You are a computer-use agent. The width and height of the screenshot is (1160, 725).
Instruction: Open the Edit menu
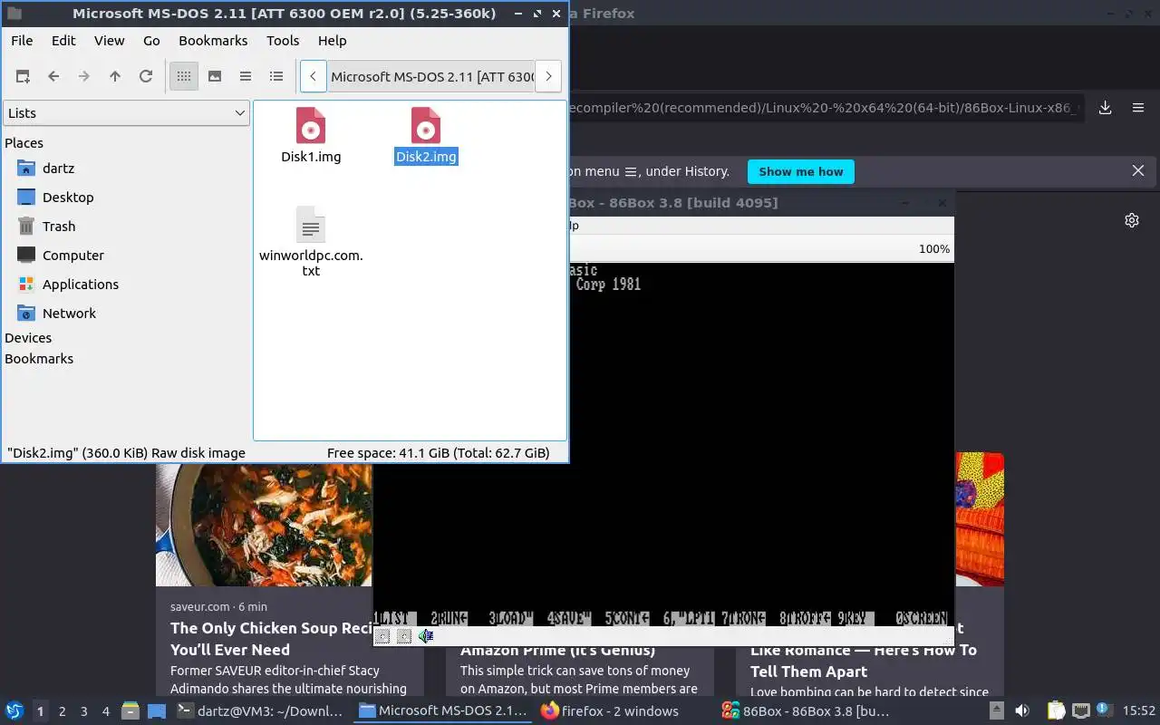click(x=63, y=41)
